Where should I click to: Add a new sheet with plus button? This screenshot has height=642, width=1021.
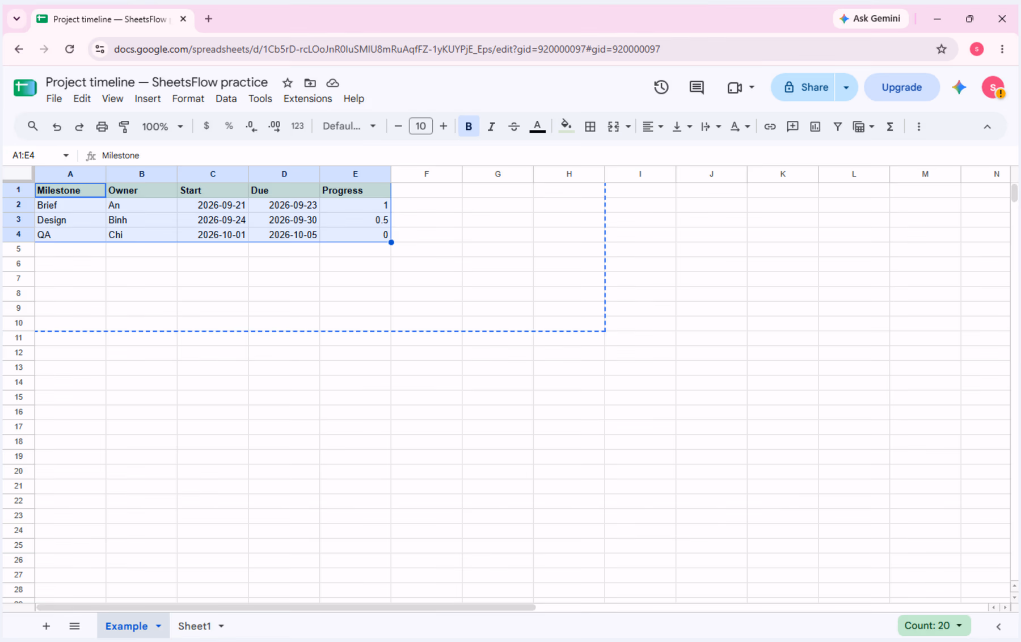[x=47, y=626]
